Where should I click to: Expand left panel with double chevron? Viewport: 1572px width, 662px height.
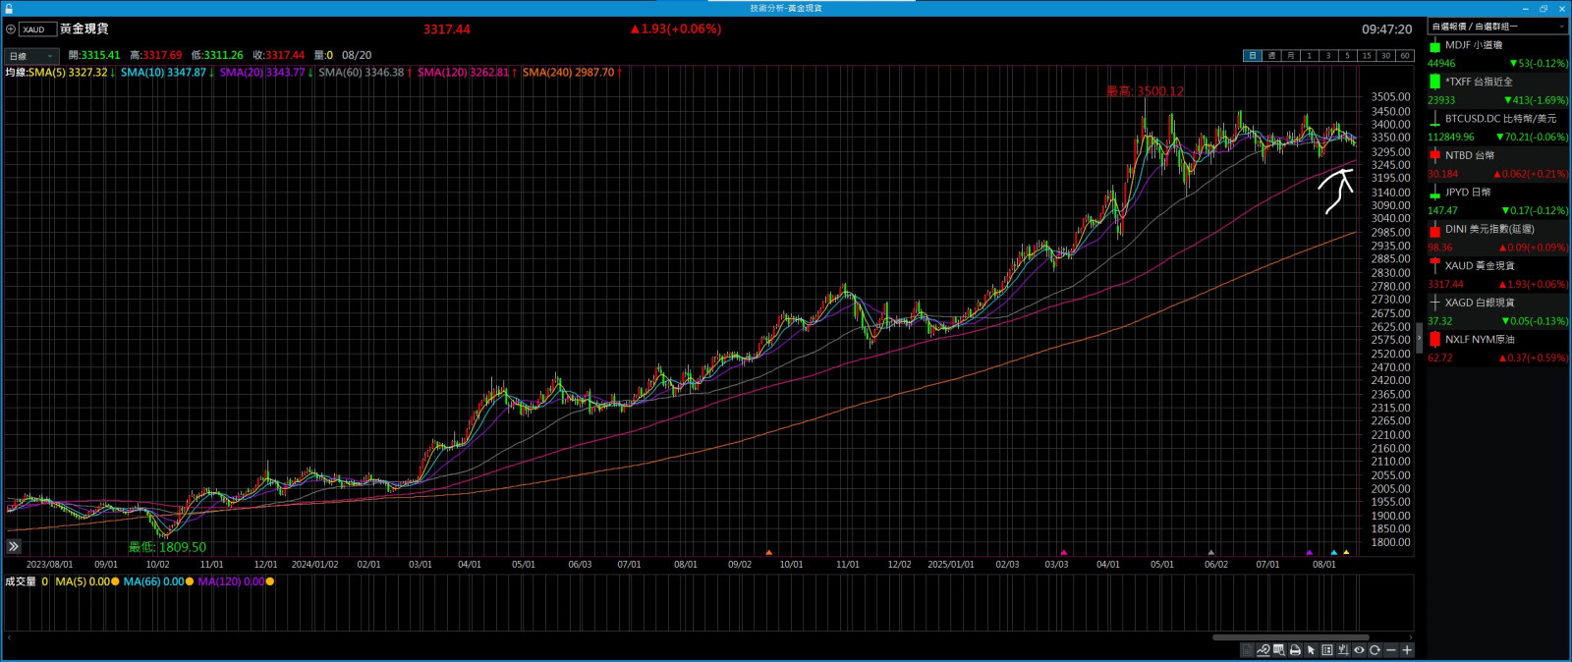[x=14, y=546]
